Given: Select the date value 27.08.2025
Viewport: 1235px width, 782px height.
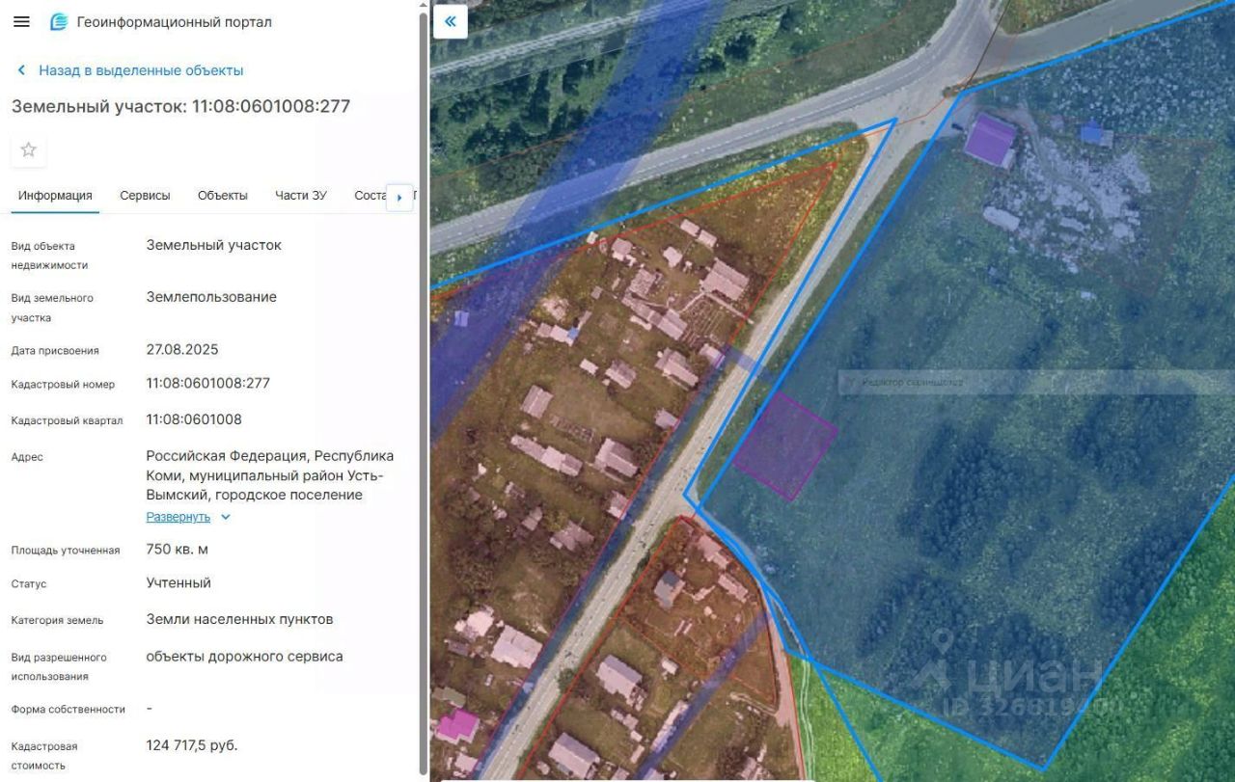Looking at the screenshot, I should (x=182, y=349).
